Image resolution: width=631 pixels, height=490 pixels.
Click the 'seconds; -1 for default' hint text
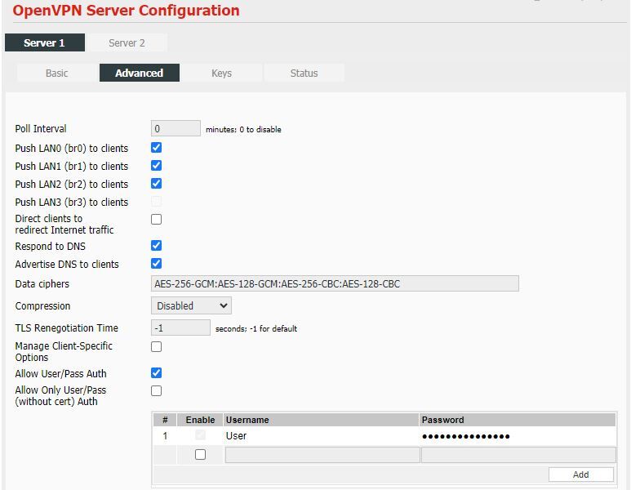[x=256, y=328]
